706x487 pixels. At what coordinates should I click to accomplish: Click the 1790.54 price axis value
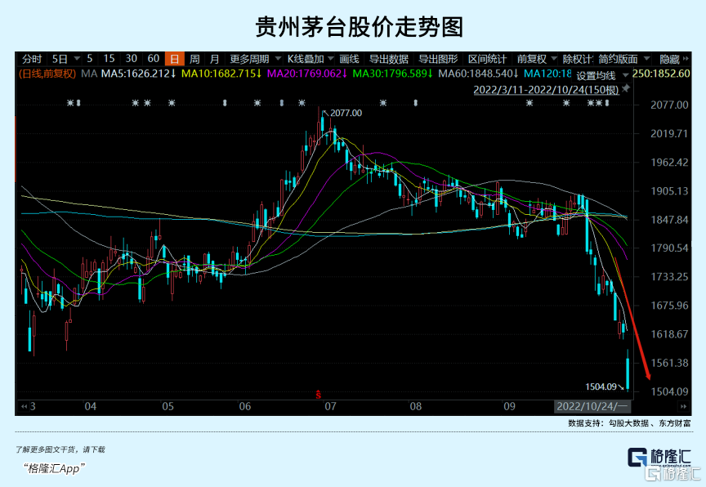point(669,248)
